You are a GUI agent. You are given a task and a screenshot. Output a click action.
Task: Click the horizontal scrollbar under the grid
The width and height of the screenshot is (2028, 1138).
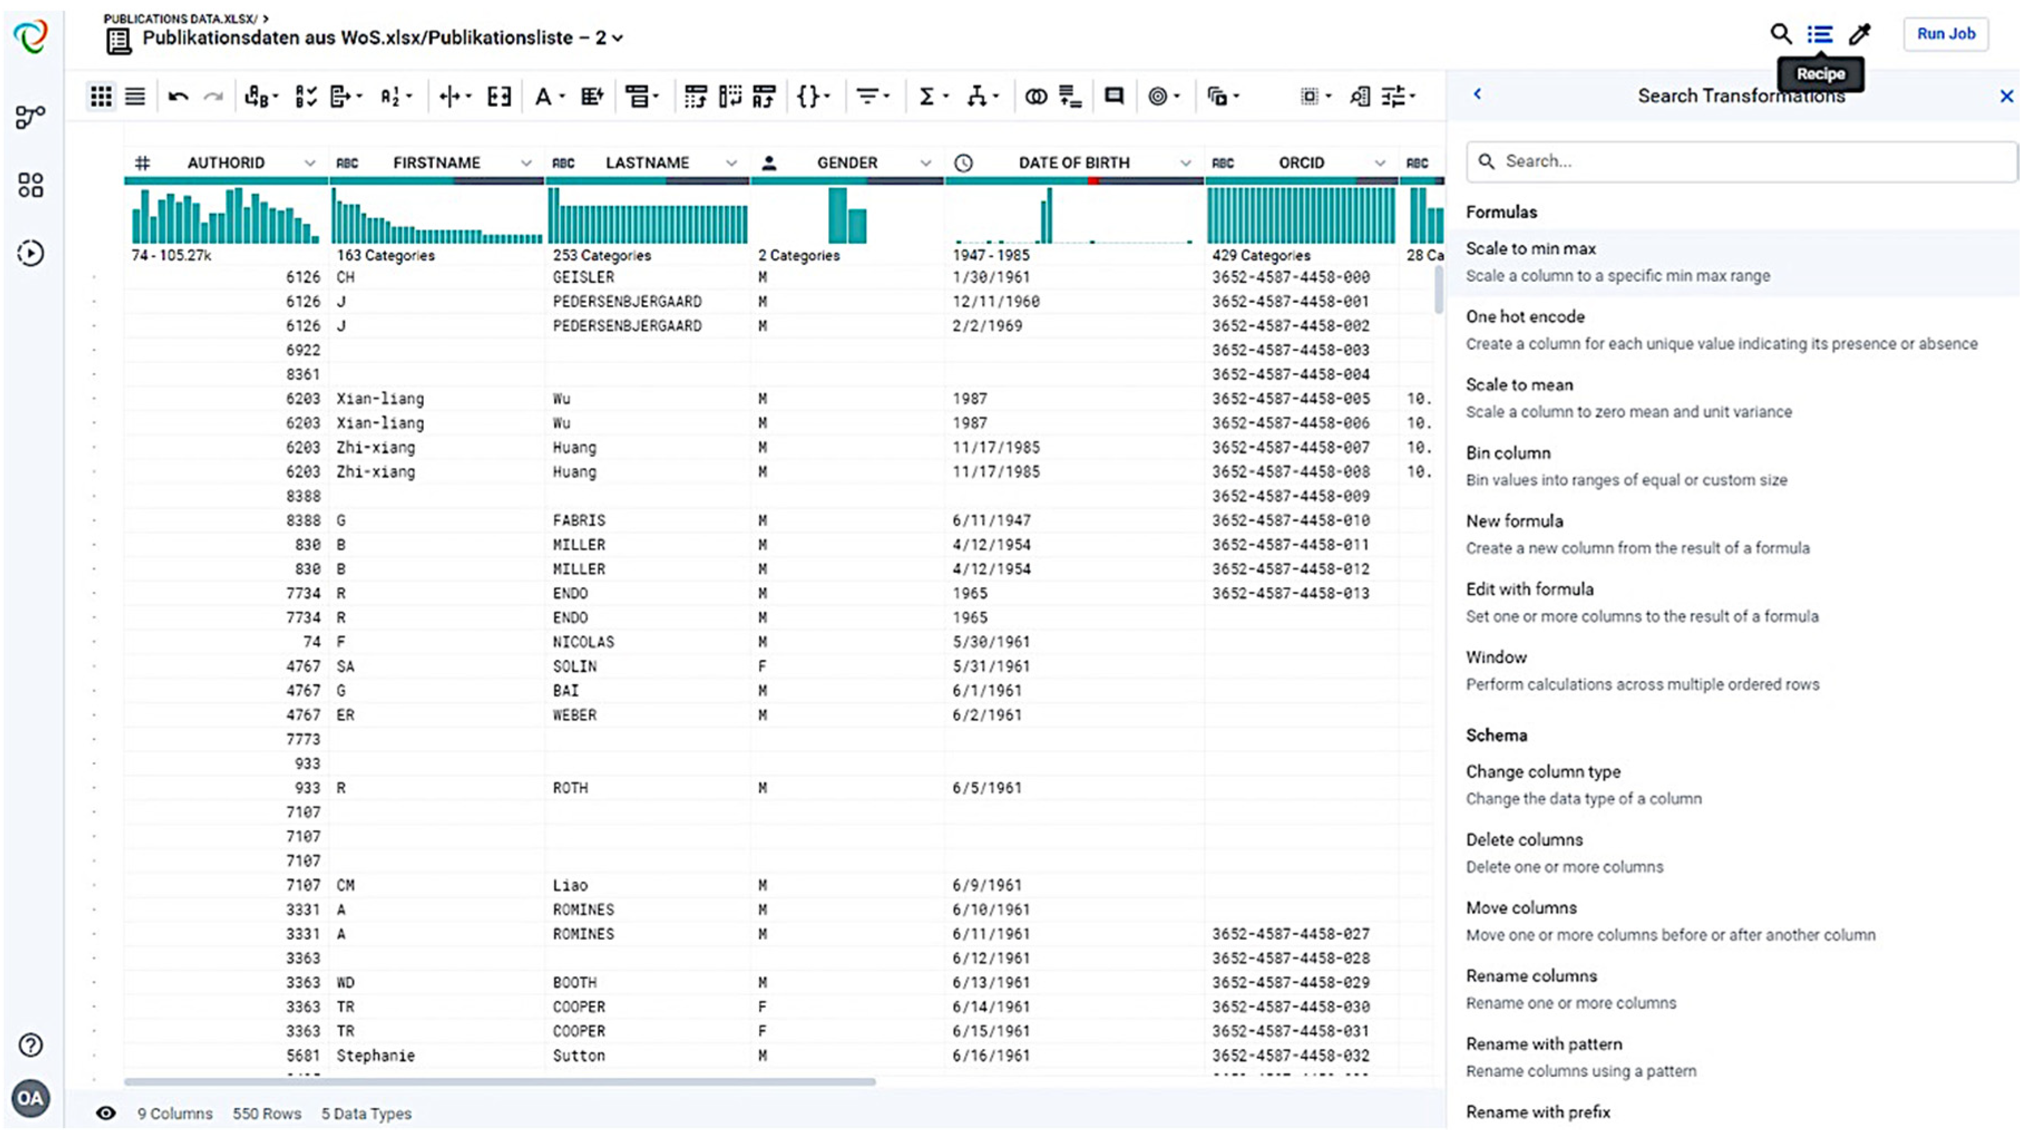(500, 1081)
